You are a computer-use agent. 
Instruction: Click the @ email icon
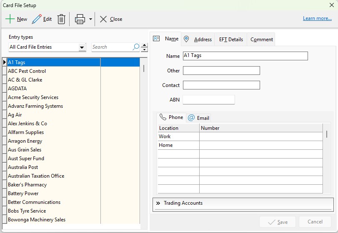coord(191,118)
